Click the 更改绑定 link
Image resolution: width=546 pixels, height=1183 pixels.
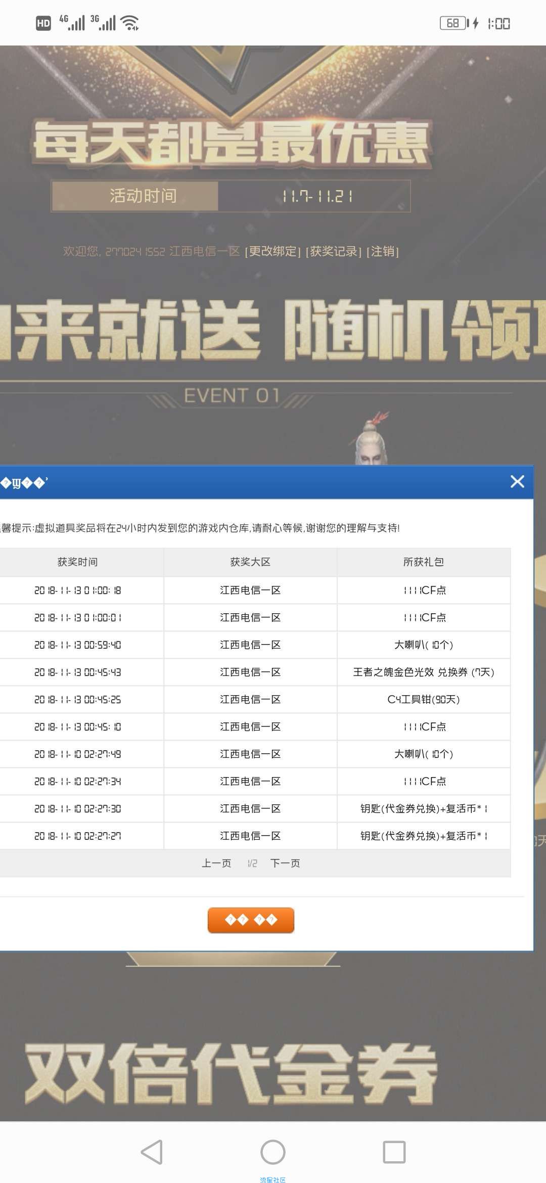[272, 251]
